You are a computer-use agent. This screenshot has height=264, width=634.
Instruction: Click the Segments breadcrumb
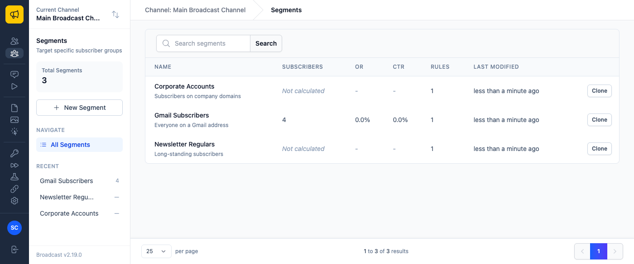[x=286, y=10]
